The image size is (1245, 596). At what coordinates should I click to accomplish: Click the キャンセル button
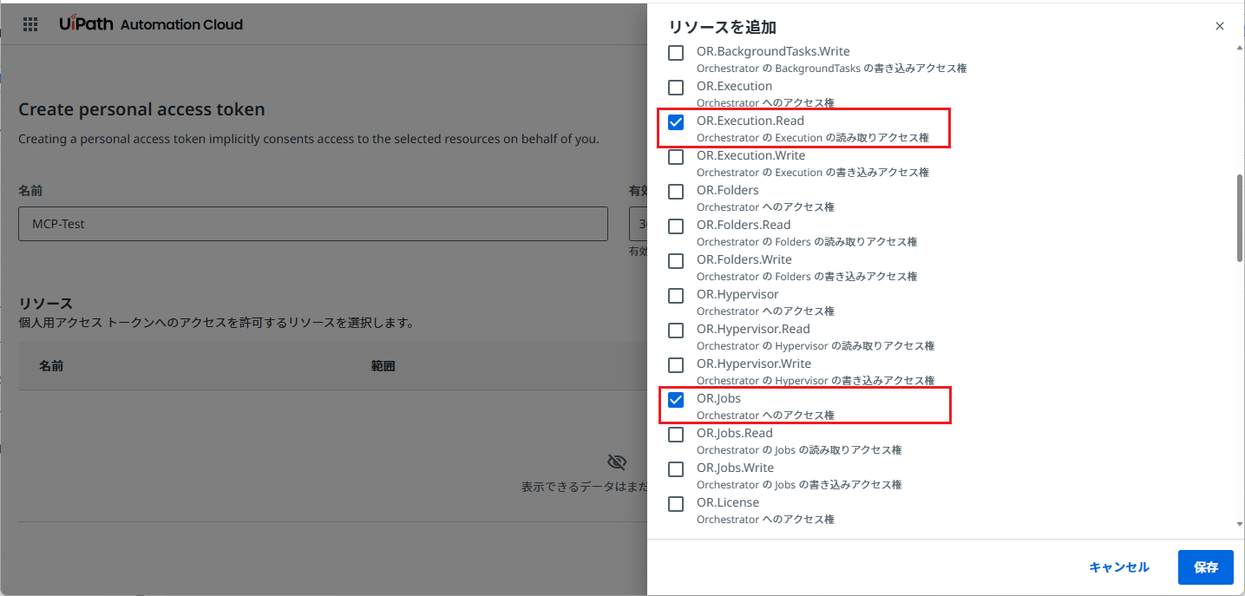[x=1119, y=567]
